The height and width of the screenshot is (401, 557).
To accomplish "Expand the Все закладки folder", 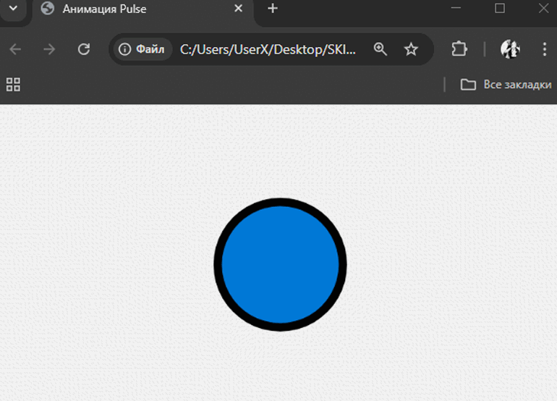I will pos(506,85).
